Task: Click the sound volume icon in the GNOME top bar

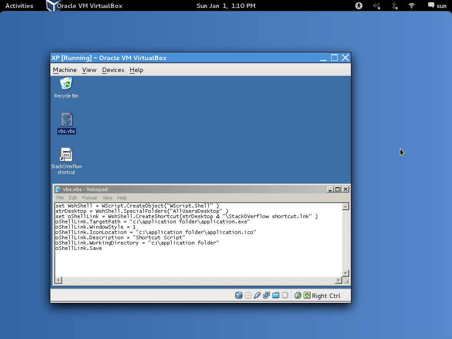Action: 376,6
